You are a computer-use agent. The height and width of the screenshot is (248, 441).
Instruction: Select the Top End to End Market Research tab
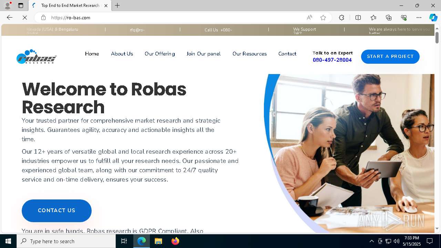pyautogui.click(x=70, y=6)
